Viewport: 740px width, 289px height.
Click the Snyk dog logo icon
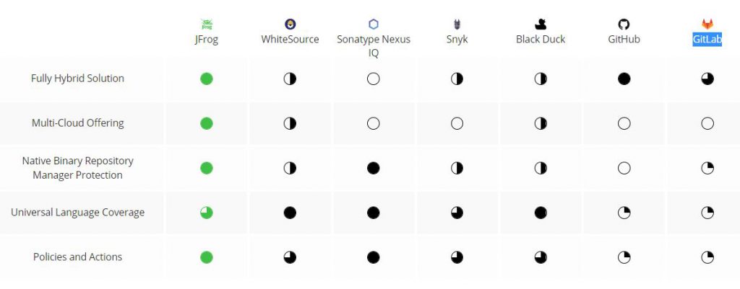pyautogui.click(x=457, y=25)
